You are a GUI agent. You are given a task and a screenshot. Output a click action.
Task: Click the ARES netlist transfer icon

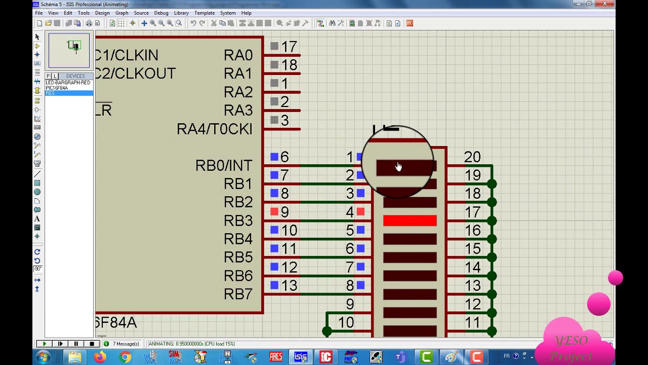pyautogui.click(x=410, y=23)
